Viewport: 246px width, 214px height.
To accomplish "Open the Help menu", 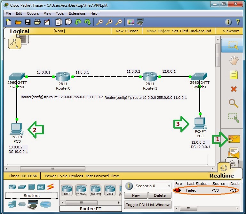I will click(x=94, y=13).
